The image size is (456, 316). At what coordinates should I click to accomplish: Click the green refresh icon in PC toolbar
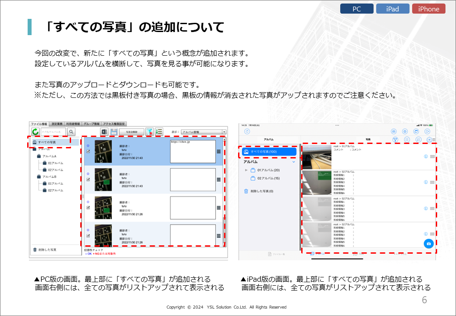pyautogui.click(x=35, y=131)
